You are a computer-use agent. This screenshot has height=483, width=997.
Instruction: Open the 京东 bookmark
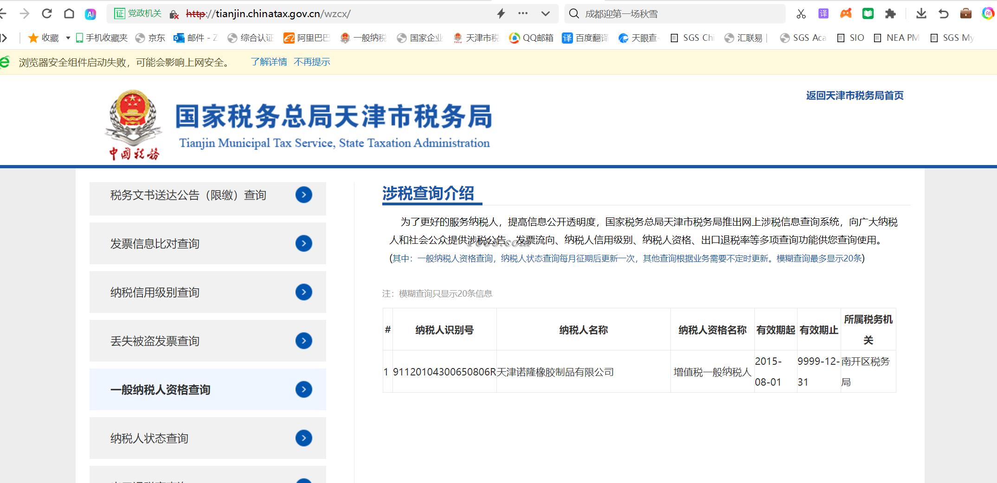click(150, 38)
